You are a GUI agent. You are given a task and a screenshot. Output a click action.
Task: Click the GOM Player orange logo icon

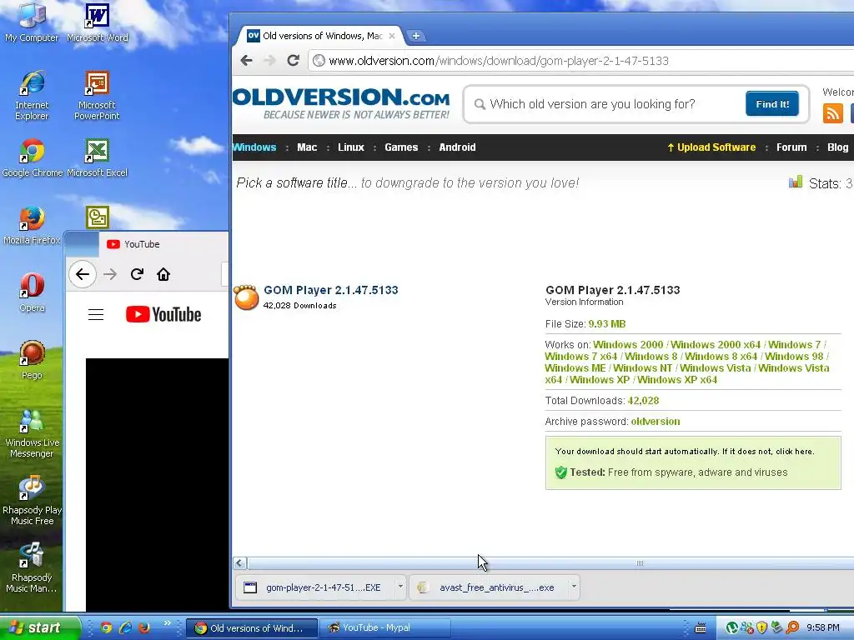point(246,297)
